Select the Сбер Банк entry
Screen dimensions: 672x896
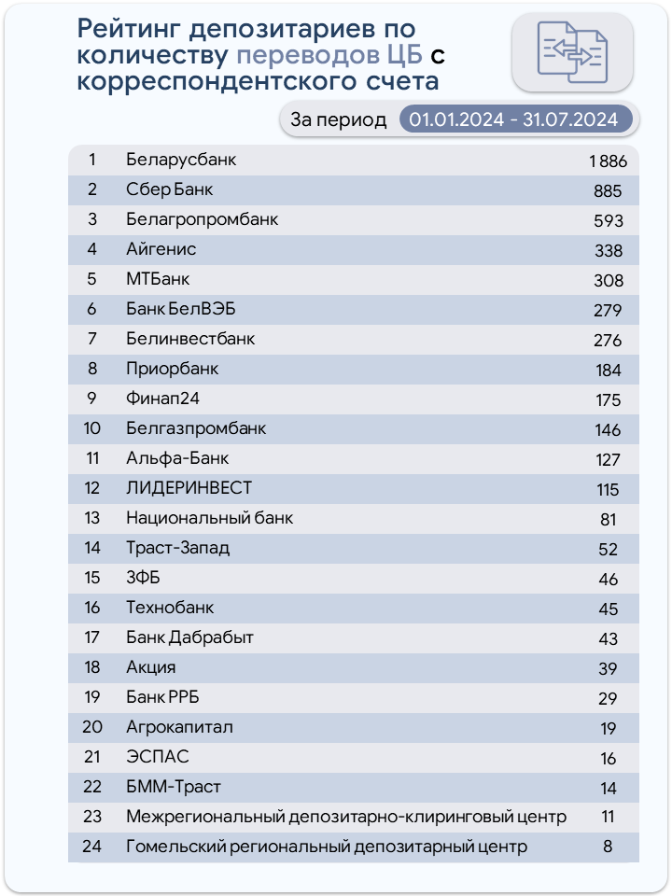170,189
